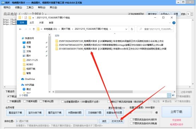Click folder icon of 3509744798544320791 item
This screenshot has height=129, width=196.
click(x=57, y=45)
